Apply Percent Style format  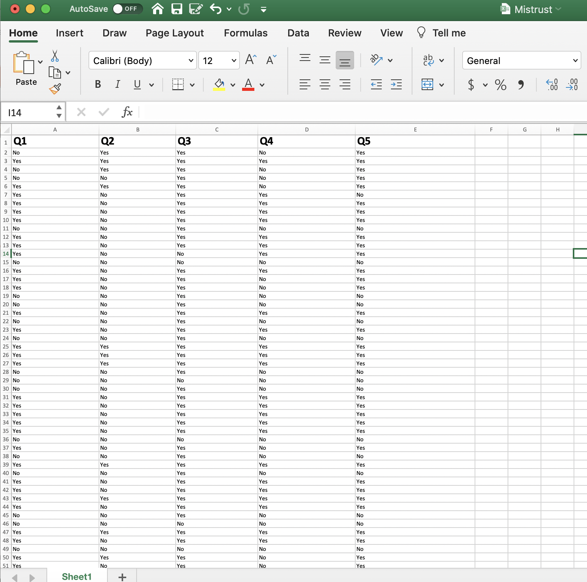point(501,84)
